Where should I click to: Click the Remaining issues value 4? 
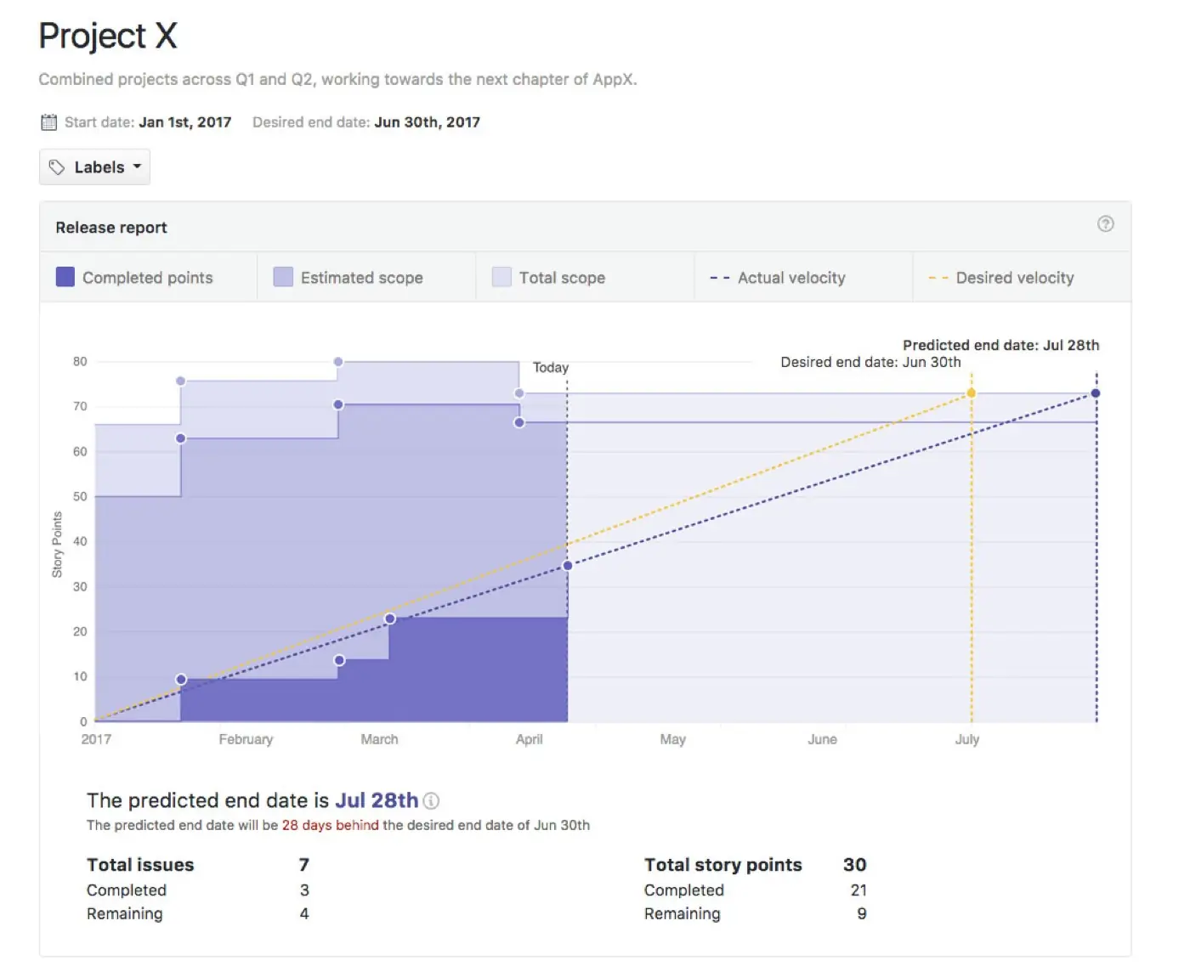304,914
